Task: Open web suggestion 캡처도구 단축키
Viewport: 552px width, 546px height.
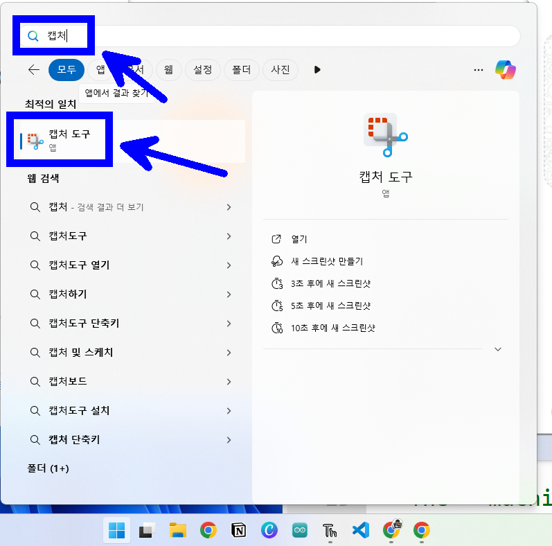Action: [x=84, y=324]
